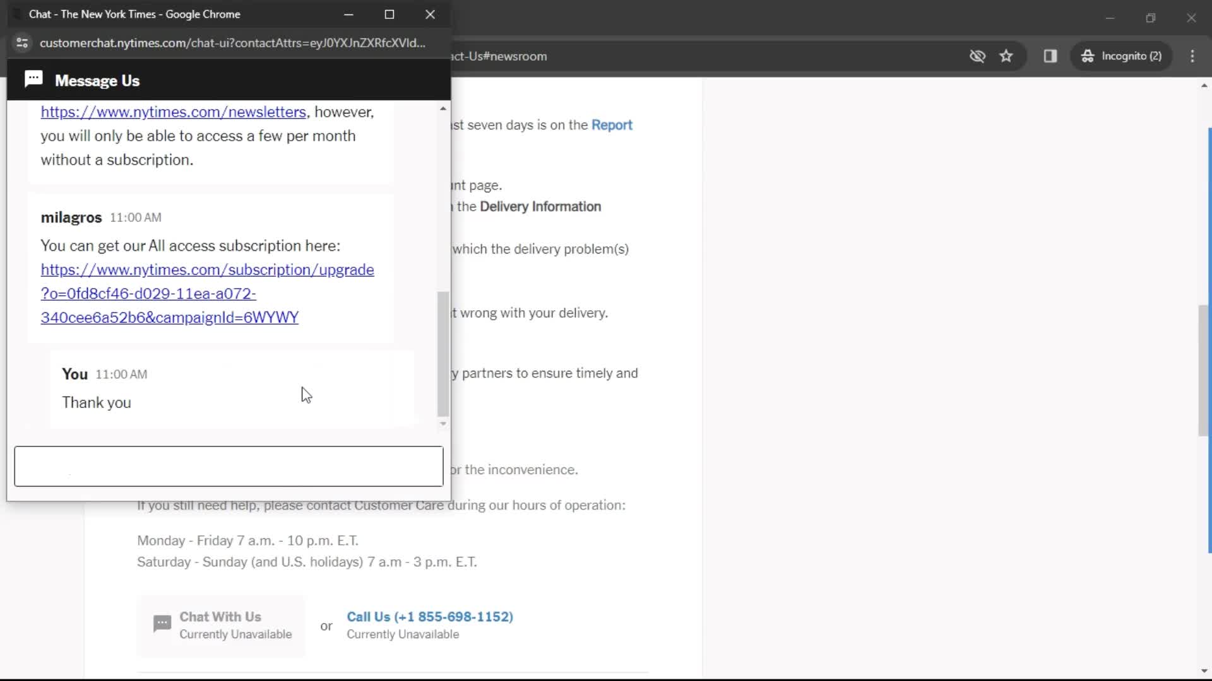Click the milagros sender name

pos(71,218)
